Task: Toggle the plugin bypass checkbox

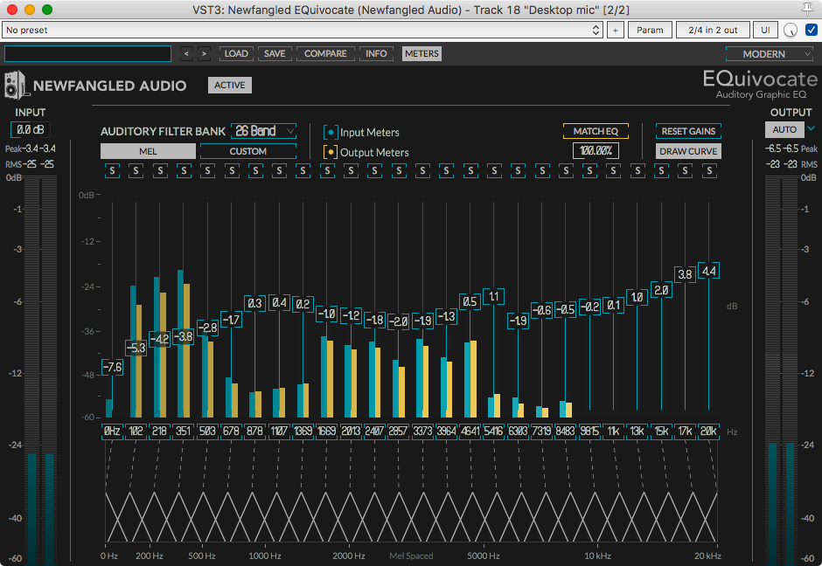Action: click(811, 30)
